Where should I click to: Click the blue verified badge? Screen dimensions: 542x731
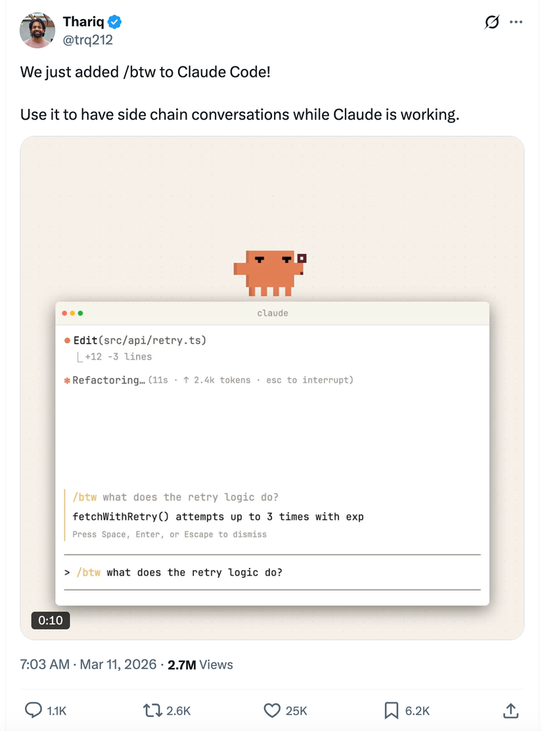point(114,22)
